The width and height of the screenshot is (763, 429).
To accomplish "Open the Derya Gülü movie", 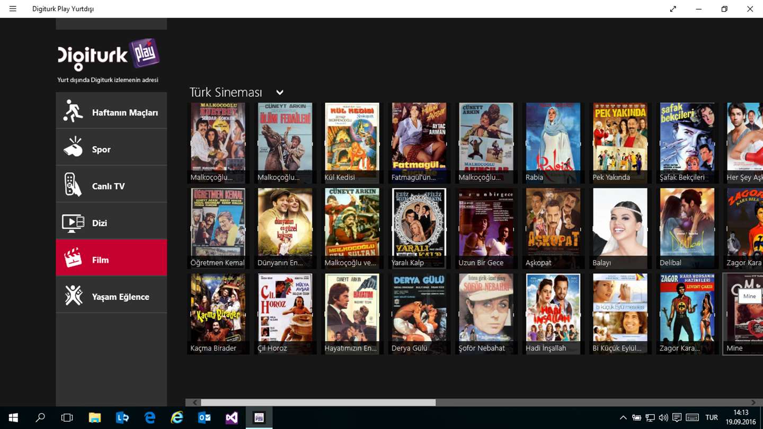I will coord(419,314).
